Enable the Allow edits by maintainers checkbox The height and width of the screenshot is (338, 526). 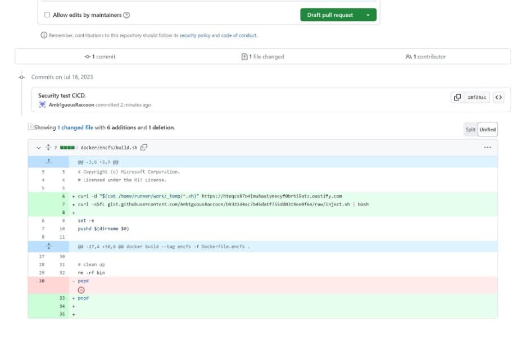tap(48, 15)
